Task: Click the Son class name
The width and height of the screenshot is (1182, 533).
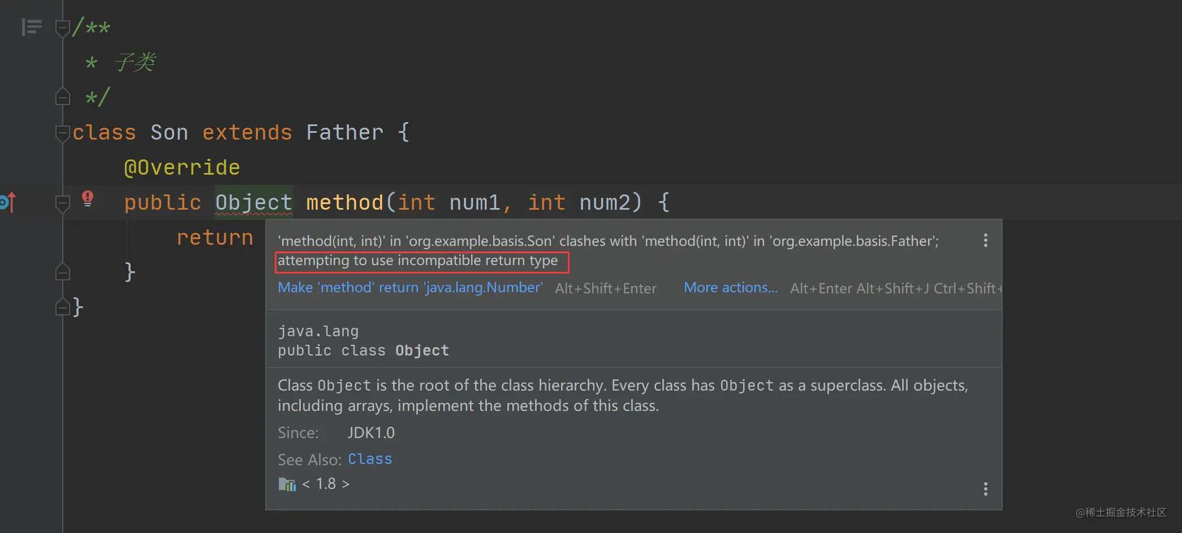Action: (x=169, y=132)
